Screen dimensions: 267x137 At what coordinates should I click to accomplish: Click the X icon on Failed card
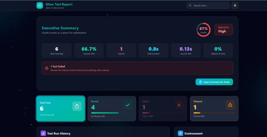179,105
